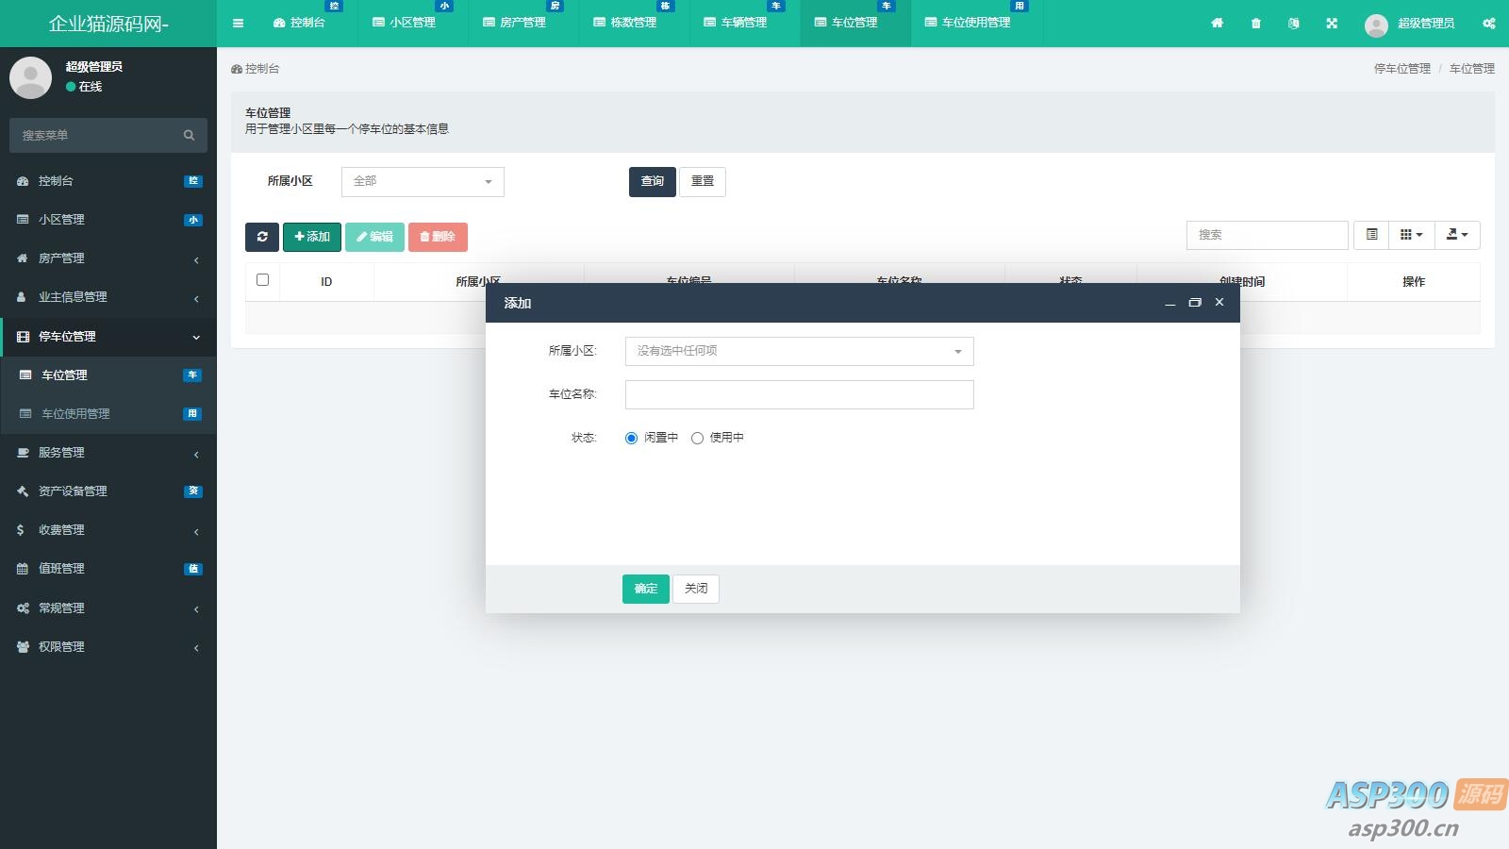Select the 闲置中 radio button
Screen dimensions: 1509x849
(632, 438)
